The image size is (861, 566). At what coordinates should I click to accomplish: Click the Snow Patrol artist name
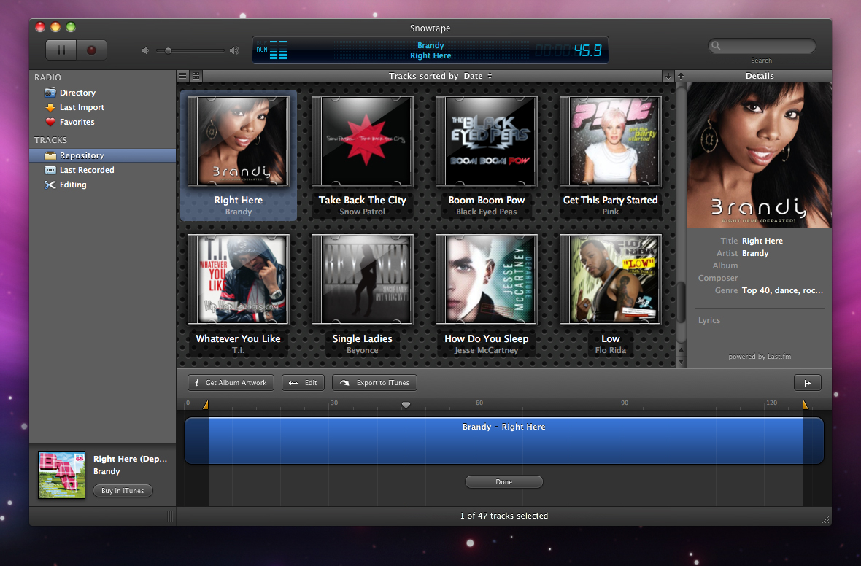[x=363, y=212]
